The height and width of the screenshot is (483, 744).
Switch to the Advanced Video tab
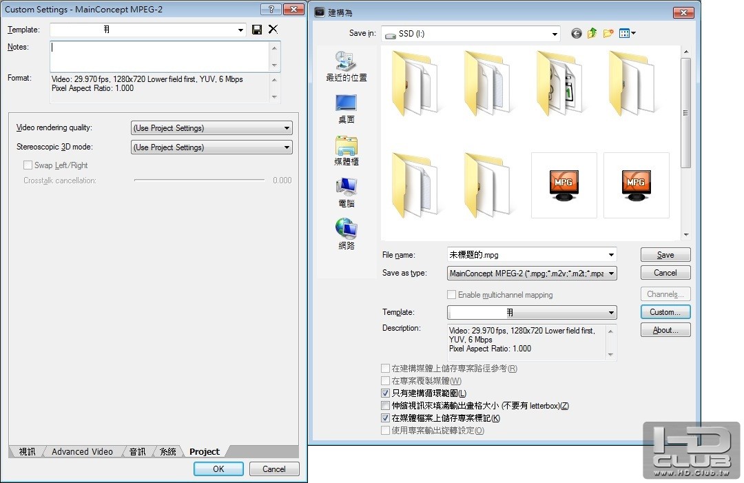point(82,452)
